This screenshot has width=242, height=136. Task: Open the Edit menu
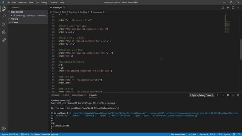click(x=14, y=3)
